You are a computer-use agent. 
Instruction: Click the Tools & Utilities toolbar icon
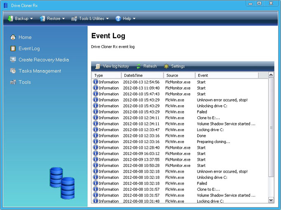pyautogui.click(x=74, y=18)
